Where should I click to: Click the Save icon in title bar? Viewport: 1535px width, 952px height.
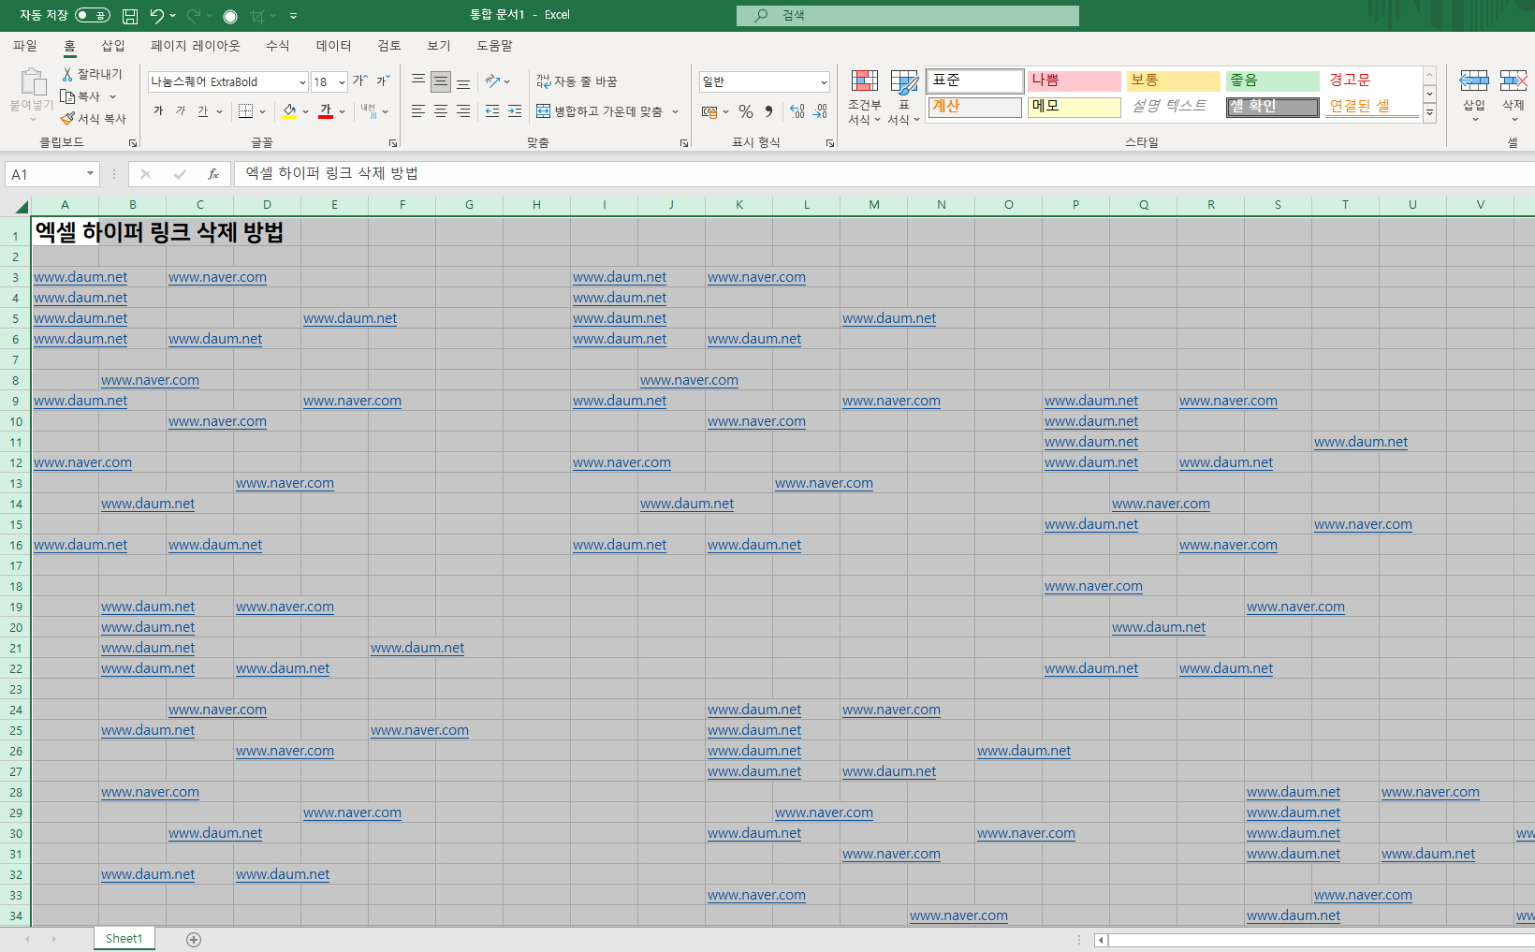tap(130, 16)
